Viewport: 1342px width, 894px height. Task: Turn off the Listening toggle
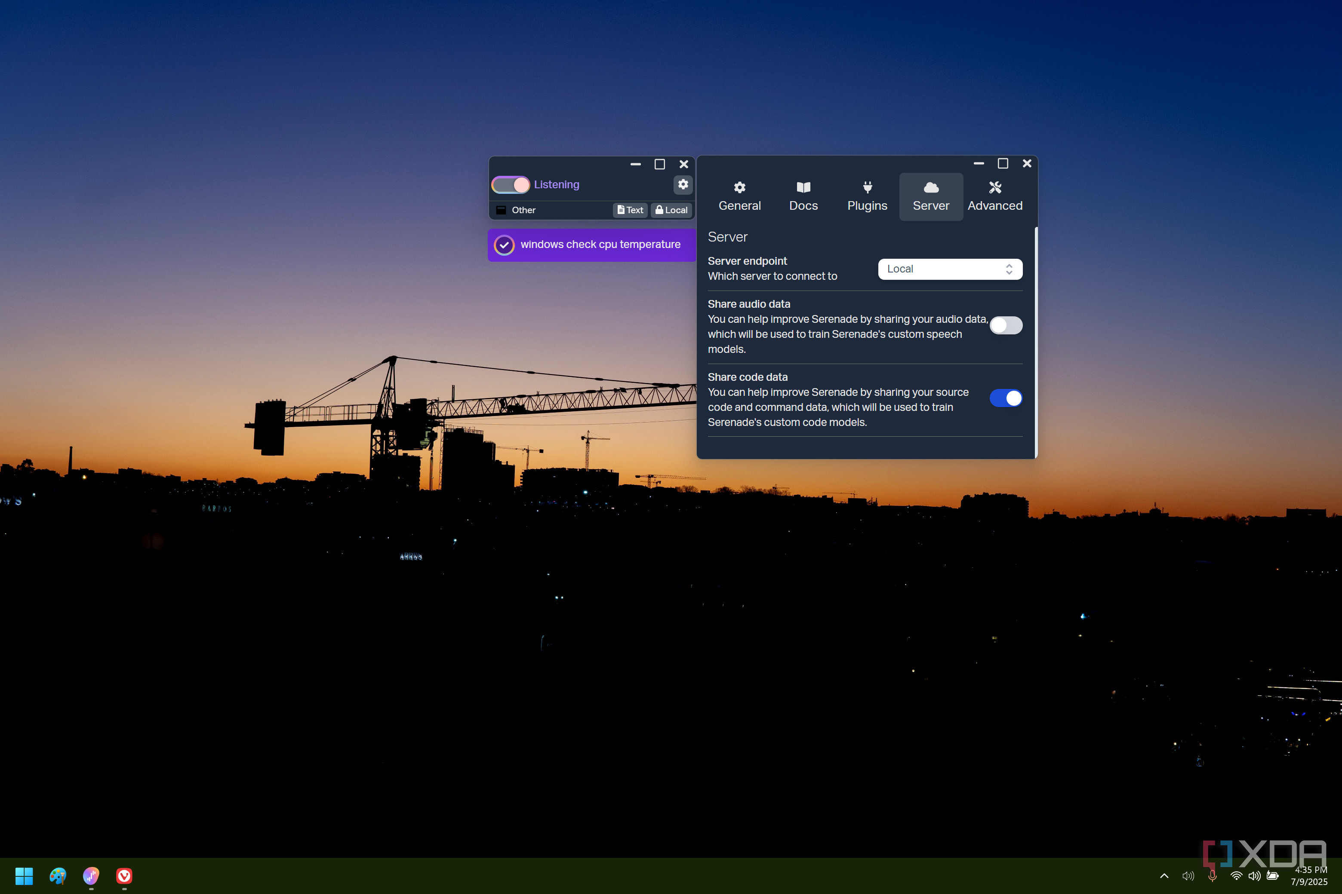tap(511, 184)
